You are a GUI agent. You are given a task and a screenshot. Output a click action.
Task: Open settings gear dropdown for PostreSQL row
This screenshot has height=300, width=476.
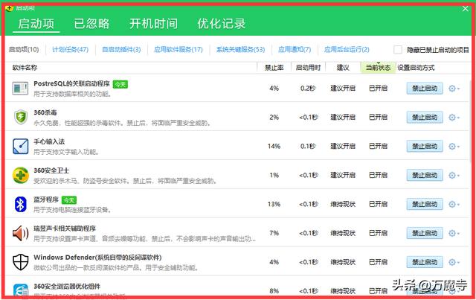coord(454,89)
